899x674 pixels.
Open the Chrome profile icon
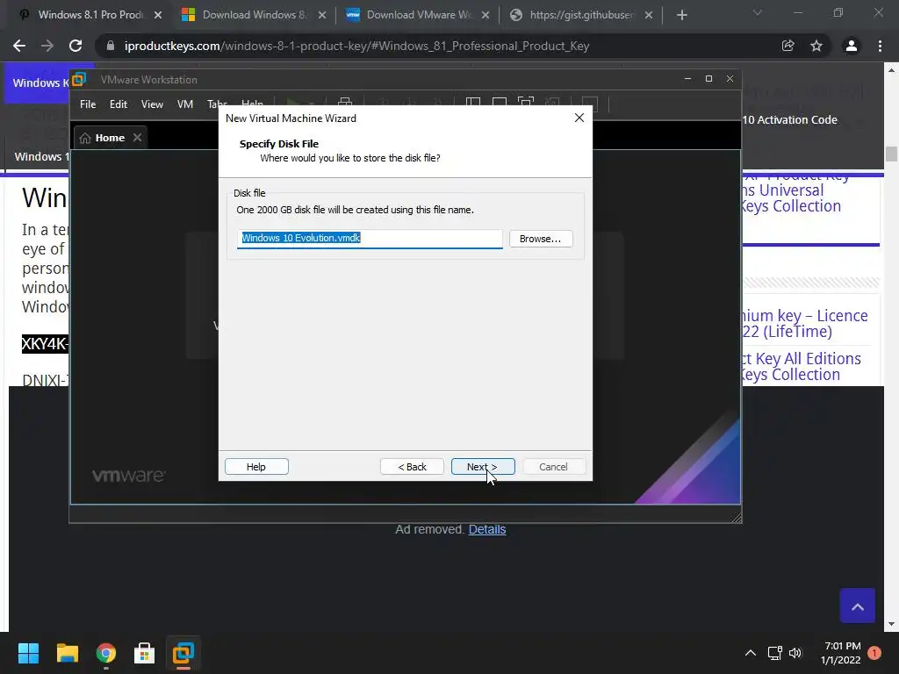(852, 46)
